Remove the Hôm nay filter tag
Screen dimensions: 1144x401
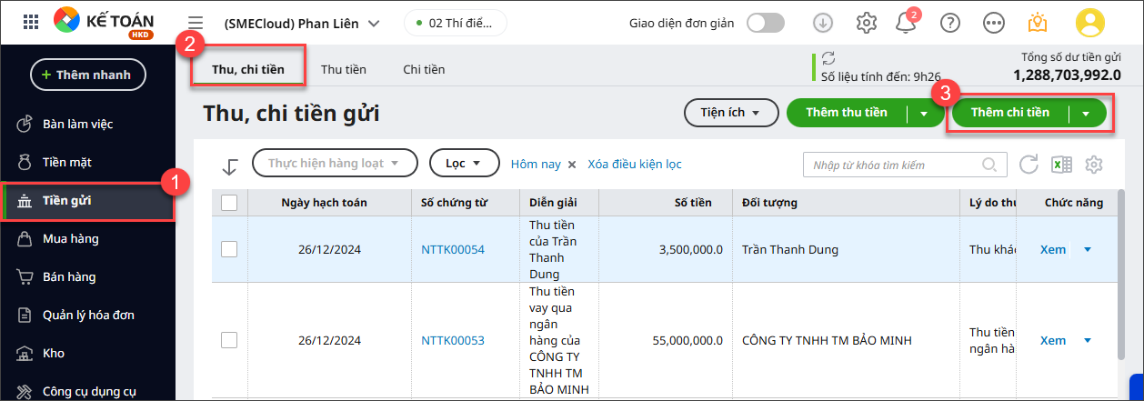pos(572,165)
